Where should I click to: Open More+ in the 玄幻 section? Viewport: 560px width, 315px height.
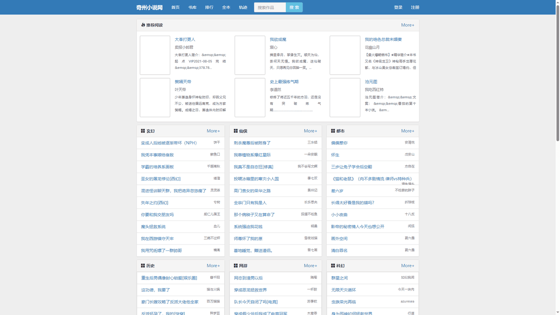click(x=213, y=131)
